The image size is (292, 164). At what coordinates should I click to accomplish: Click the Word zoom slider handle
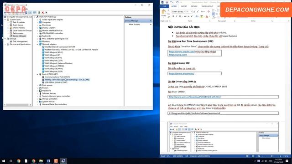coord(272,156)
